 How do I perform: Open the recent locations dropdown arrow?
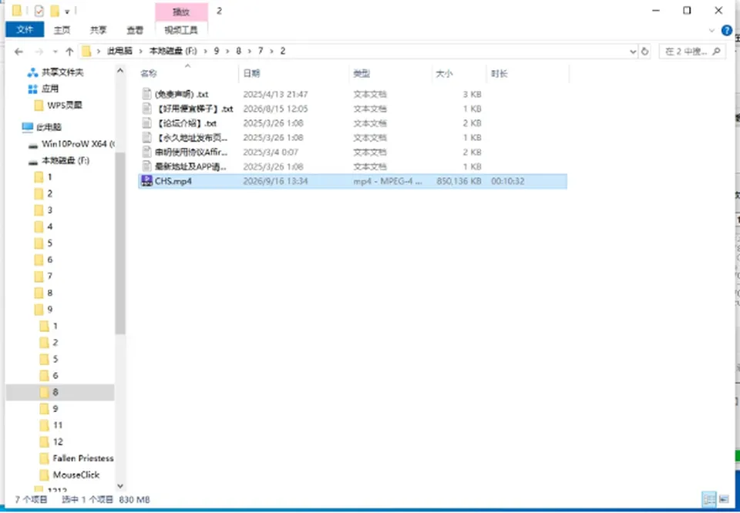[55, 52]
